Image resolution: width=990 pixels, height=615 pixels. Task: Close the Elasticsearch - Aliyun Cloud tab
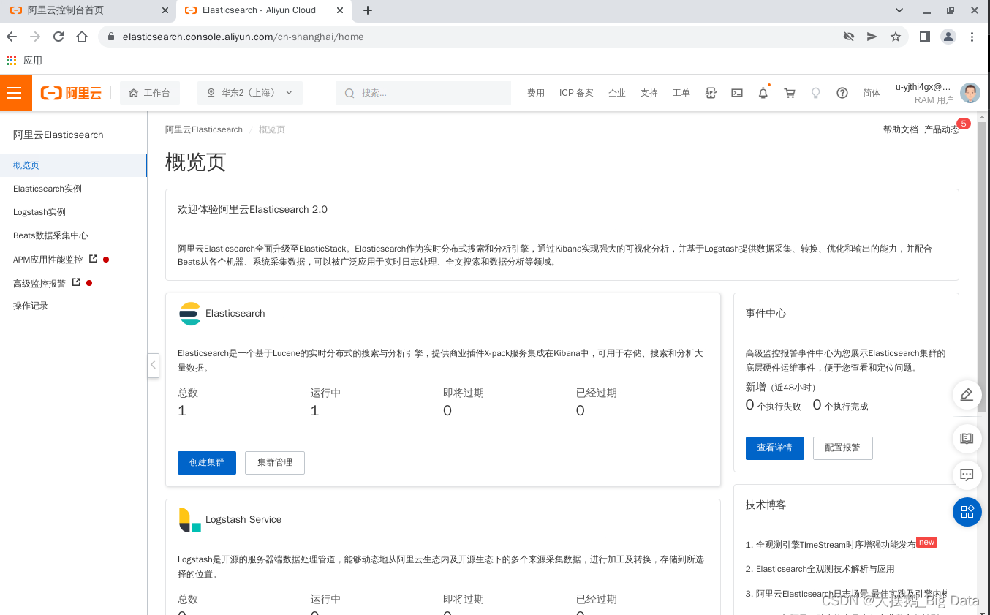[x=340, y=10]
